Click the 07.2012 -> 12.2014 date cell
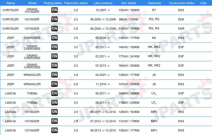Image resolution: width=212 pixels, height=135 pixels. 103,121
